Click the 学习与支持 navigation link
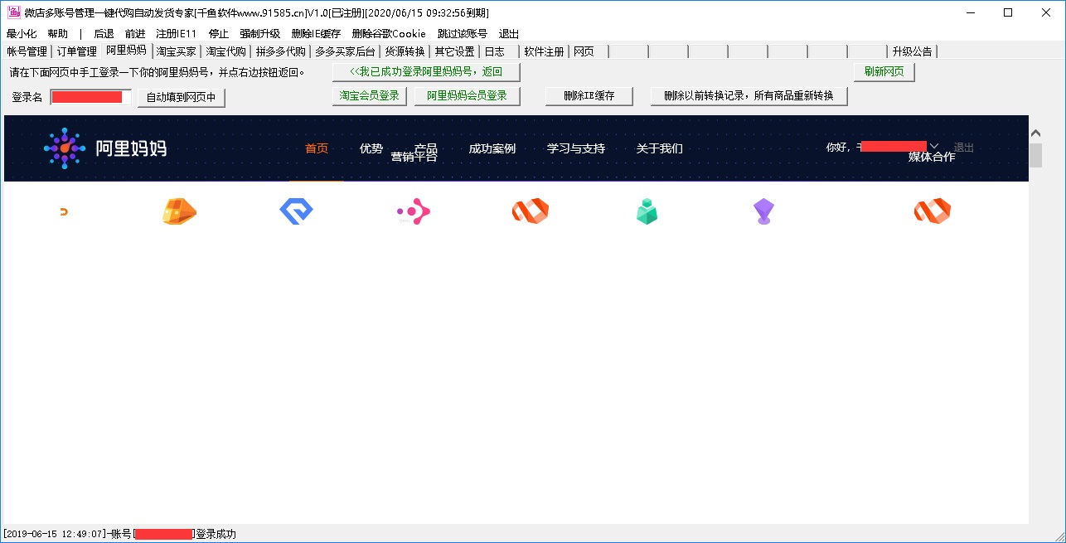Screen dimensions: 1066x543 [x=576, y=148]
